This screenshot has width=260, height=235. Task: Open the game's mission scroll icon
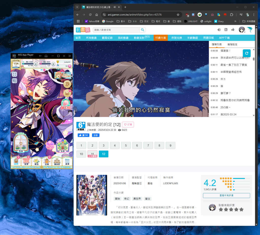(x=67, y=84)
